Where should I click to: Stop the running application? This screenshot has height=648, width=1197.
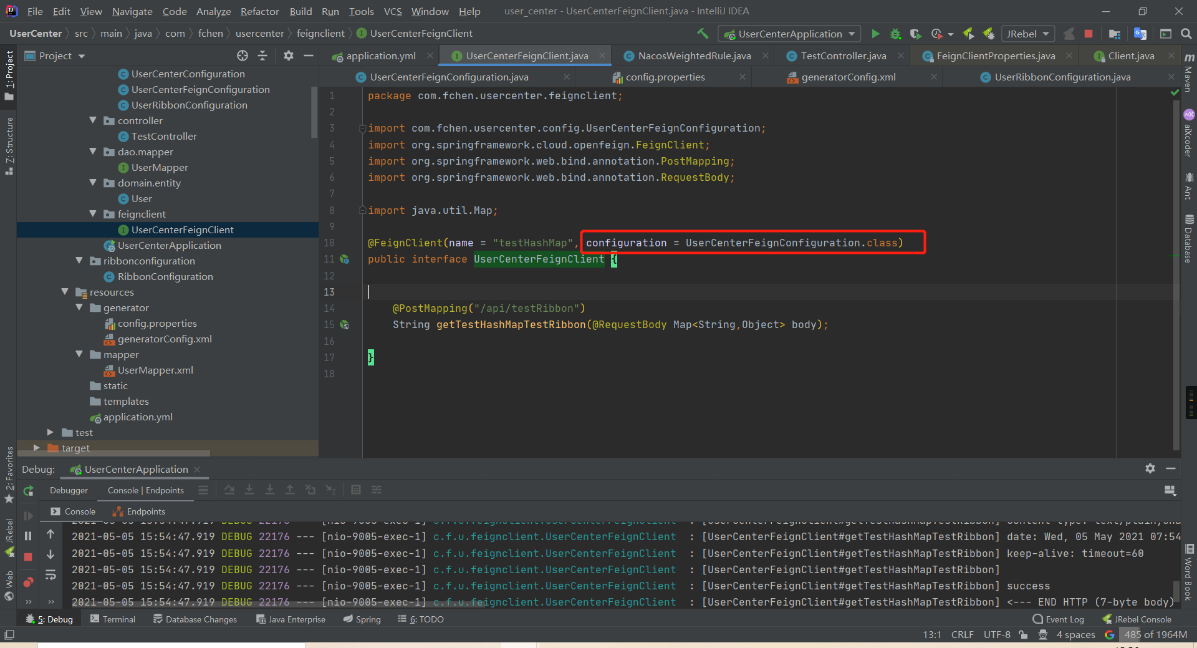[1090, 34]
